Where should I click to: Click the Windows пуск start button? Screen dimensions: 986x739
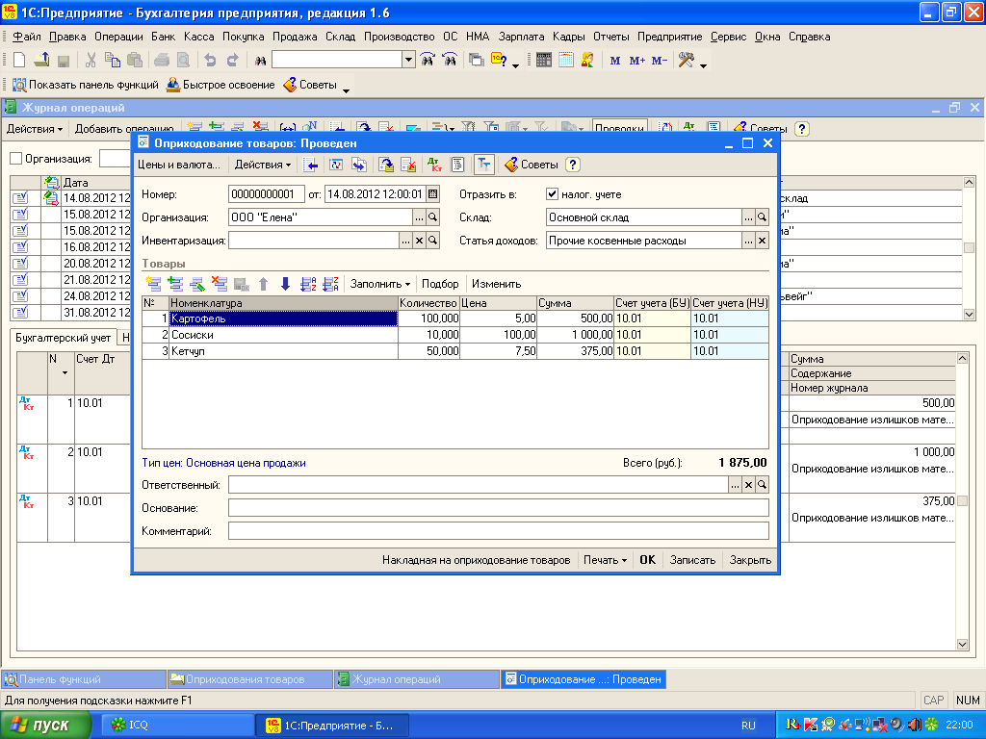(46, 726)
